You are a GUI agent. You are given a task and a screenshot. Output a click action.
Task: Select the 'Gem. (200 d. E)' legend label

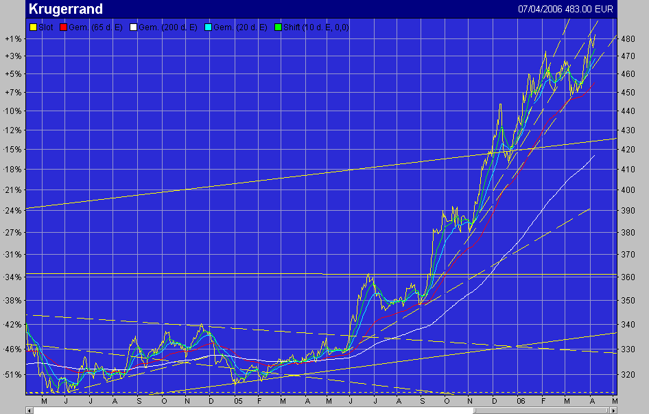pos(168,27)
